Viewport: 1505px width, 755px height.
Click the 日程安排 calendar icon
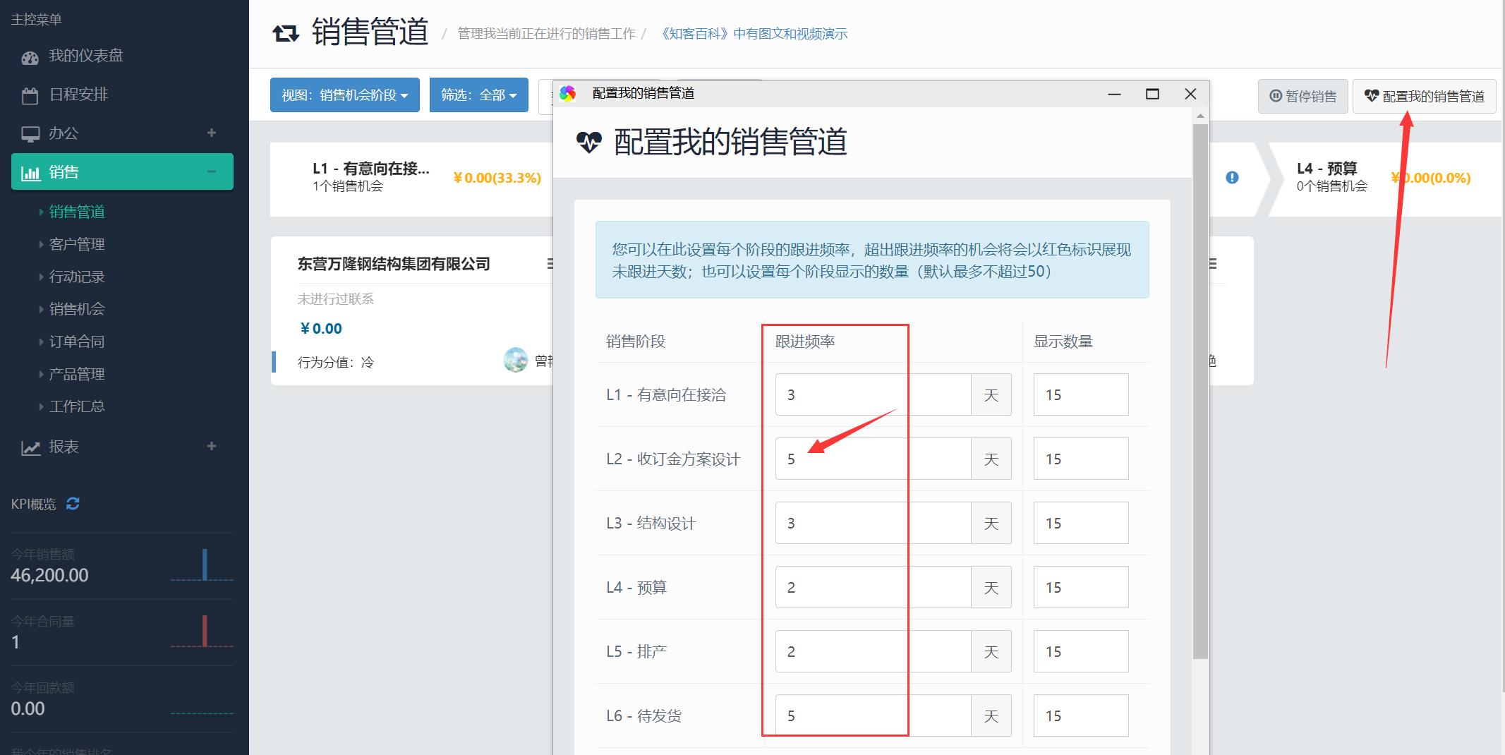[x=30, y=96]
